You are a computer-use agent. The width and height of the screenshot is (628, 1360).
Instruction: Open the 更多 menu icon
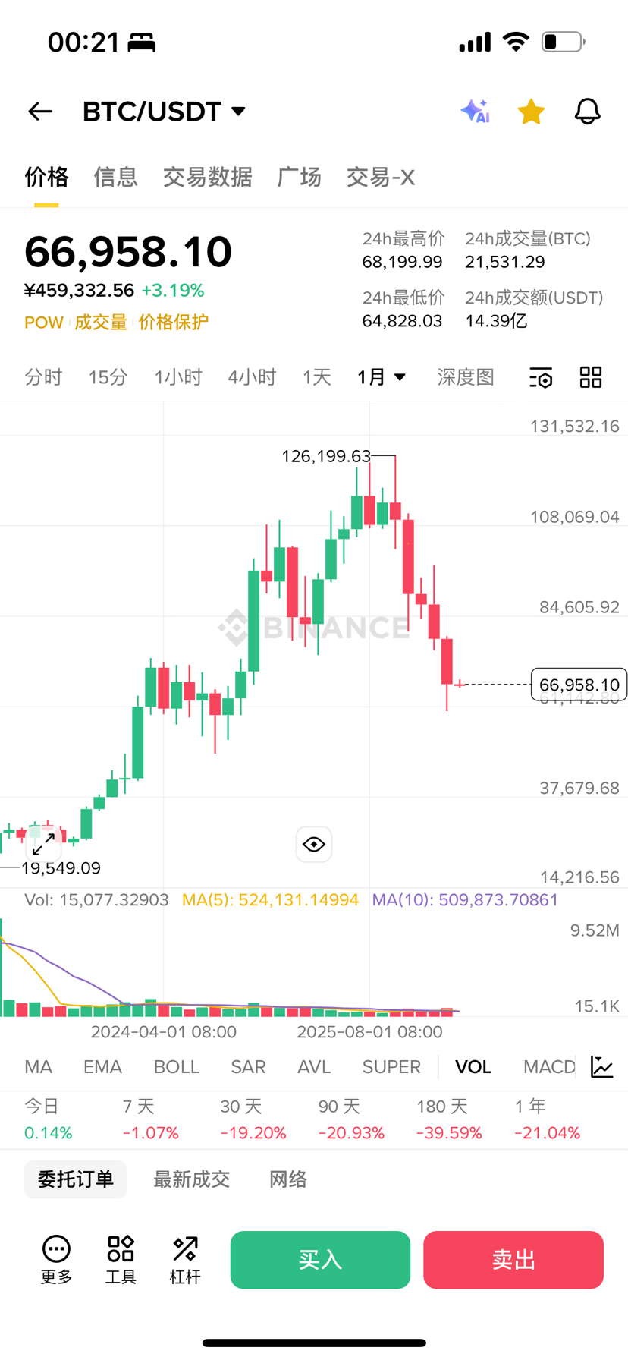[x=56, y=1260]
